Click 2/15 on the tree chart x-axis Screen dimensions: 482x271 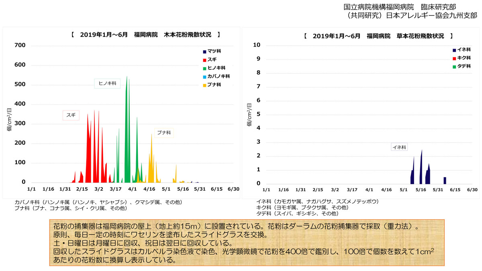point(82,189)
